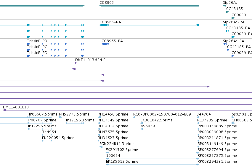Select the RP003257875.5prime EST label

pyautogui.click(x=217, y=156)
